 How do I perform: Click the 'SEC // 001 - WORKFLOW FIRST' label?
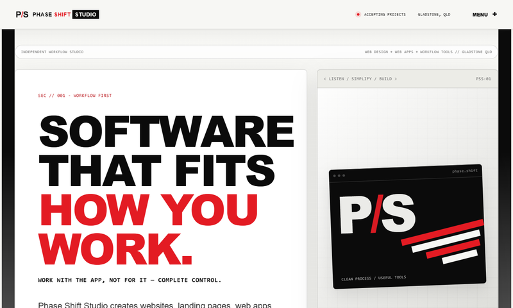tap(75, 96)
